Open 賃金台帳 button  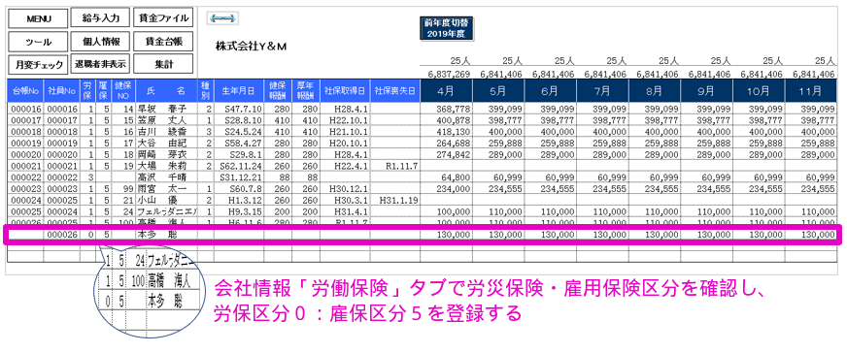click(x=163, y=41)
